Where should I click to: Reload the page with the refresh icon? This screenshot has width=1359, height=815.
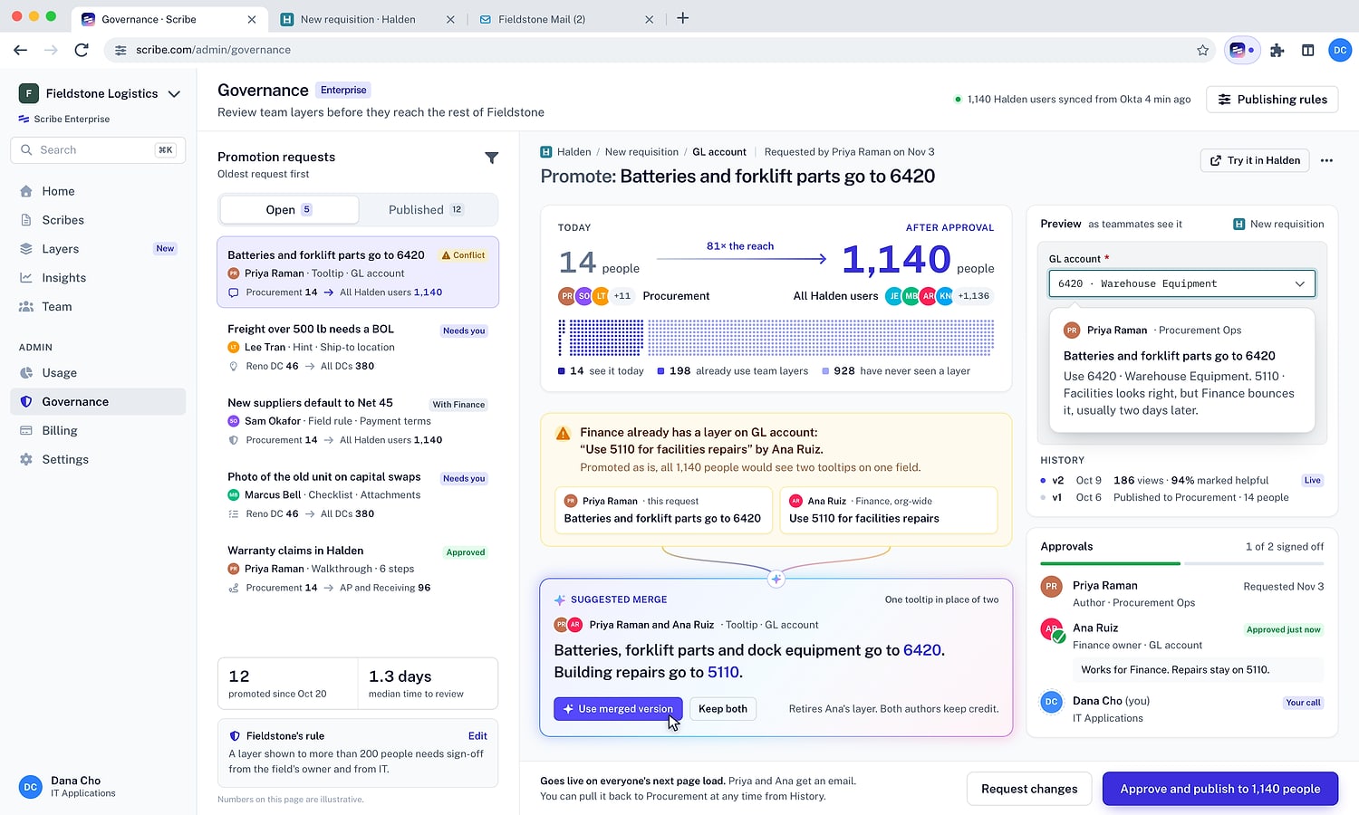click(82, 50)
